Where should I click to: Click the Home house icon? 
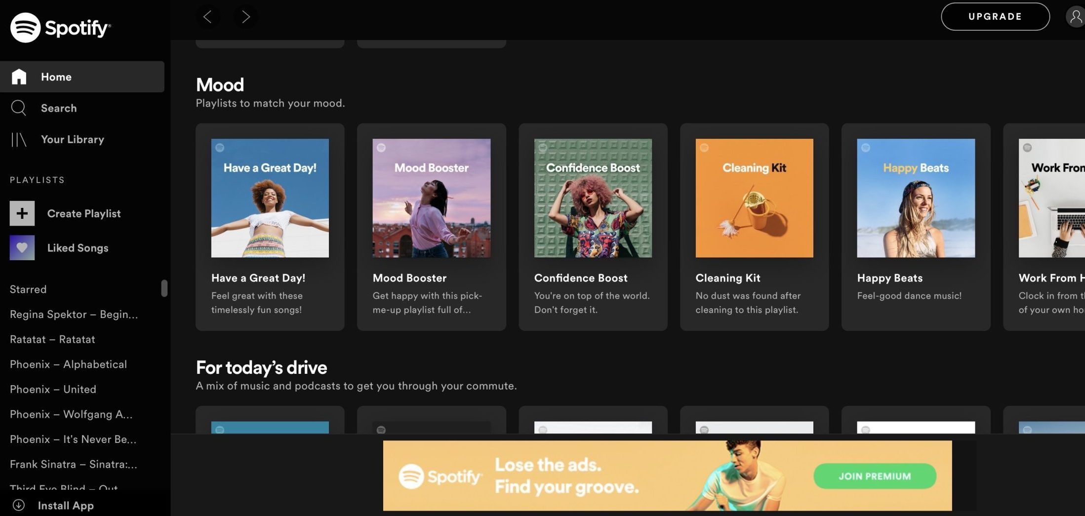[19, 77]
